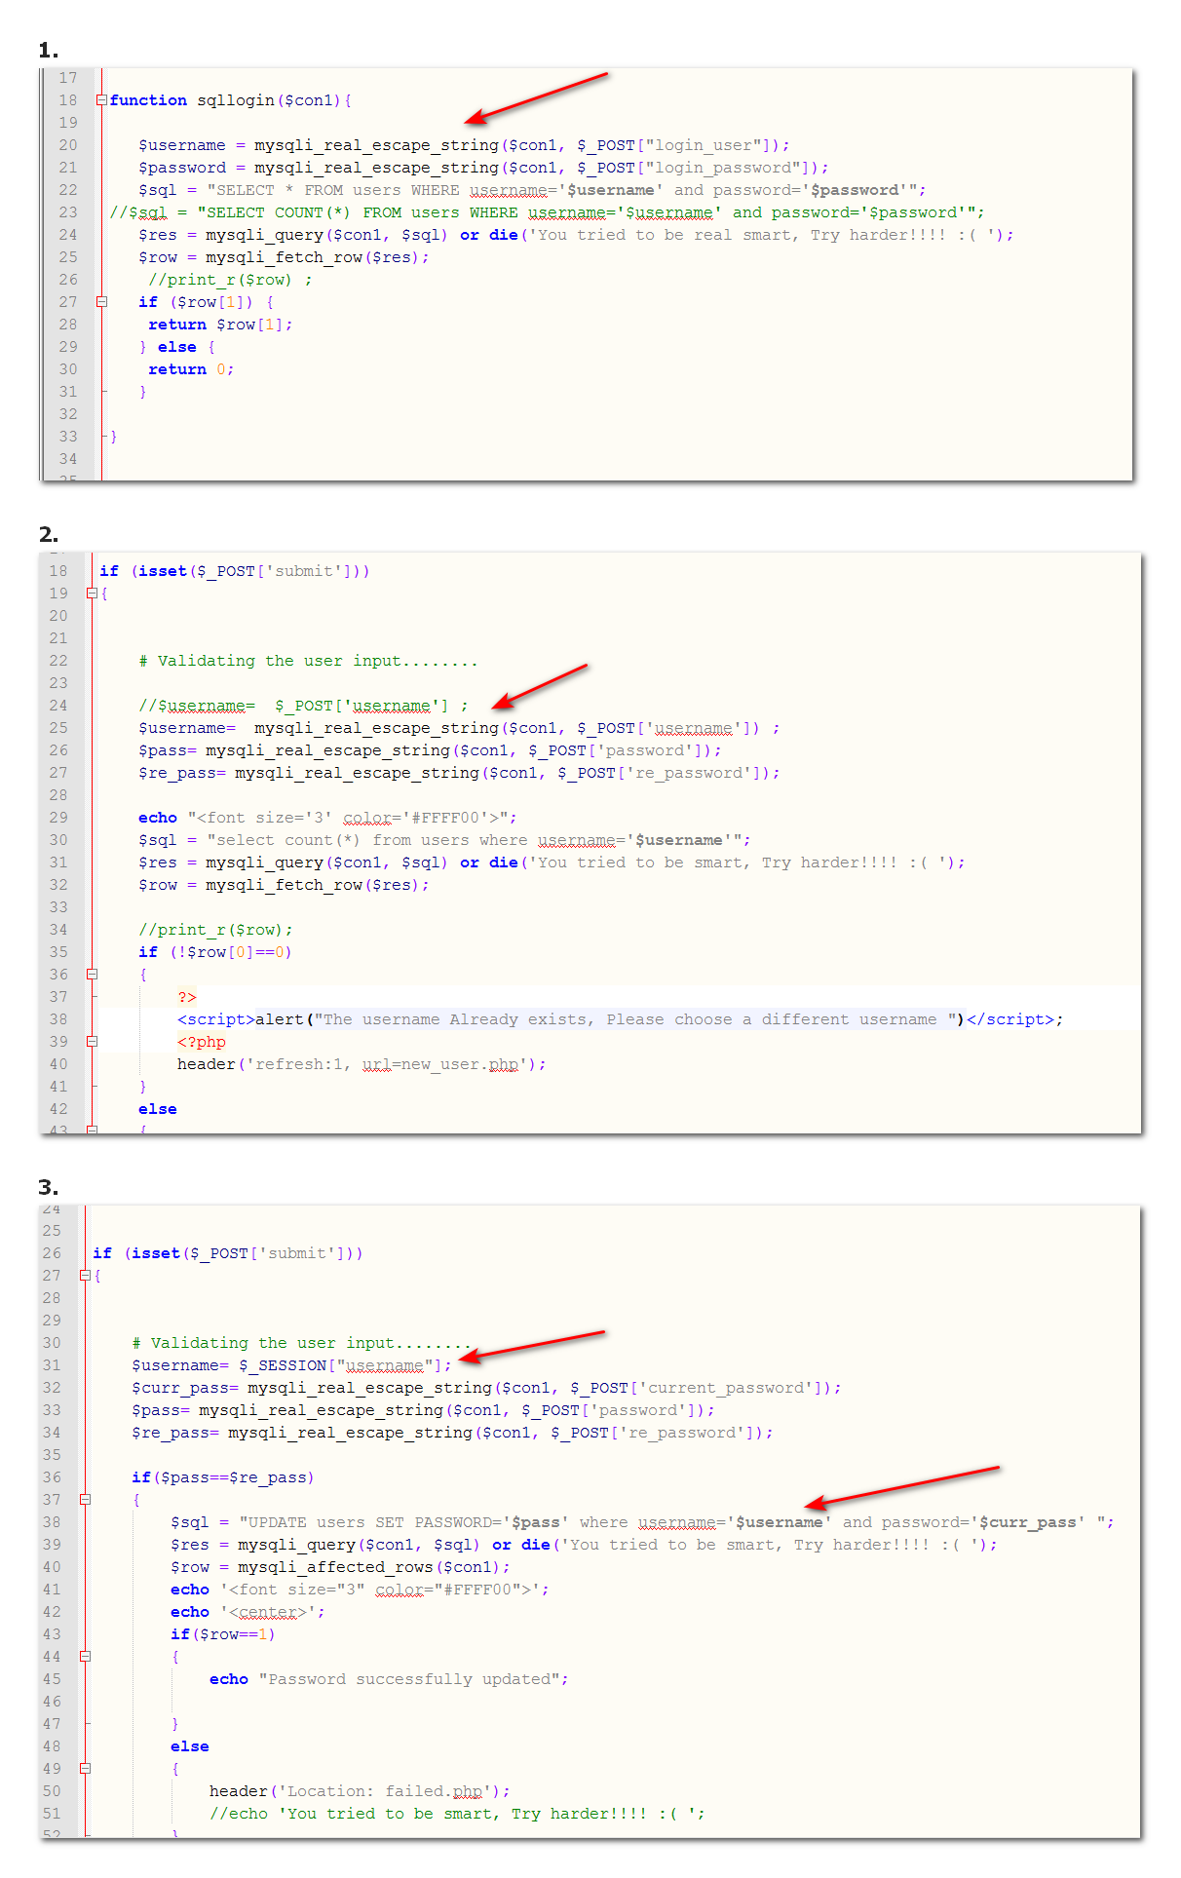1181x1878 pixels.
Task: Click the highlighted alert script line
Action: [619, 1019]
